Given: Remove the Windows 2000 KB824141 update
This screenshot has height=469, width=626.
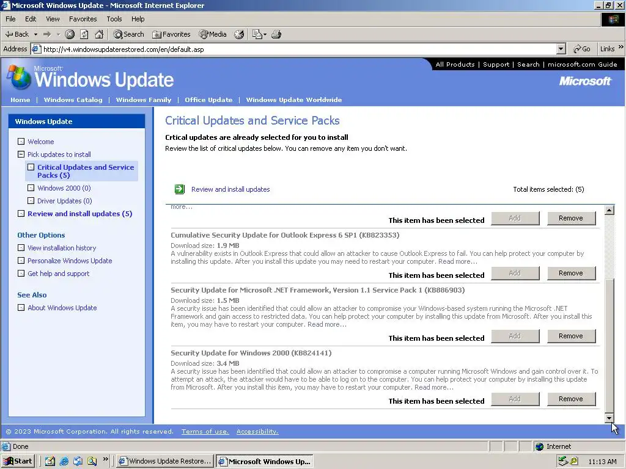Looking at the screenshot, I should click(x=571, y=399).
